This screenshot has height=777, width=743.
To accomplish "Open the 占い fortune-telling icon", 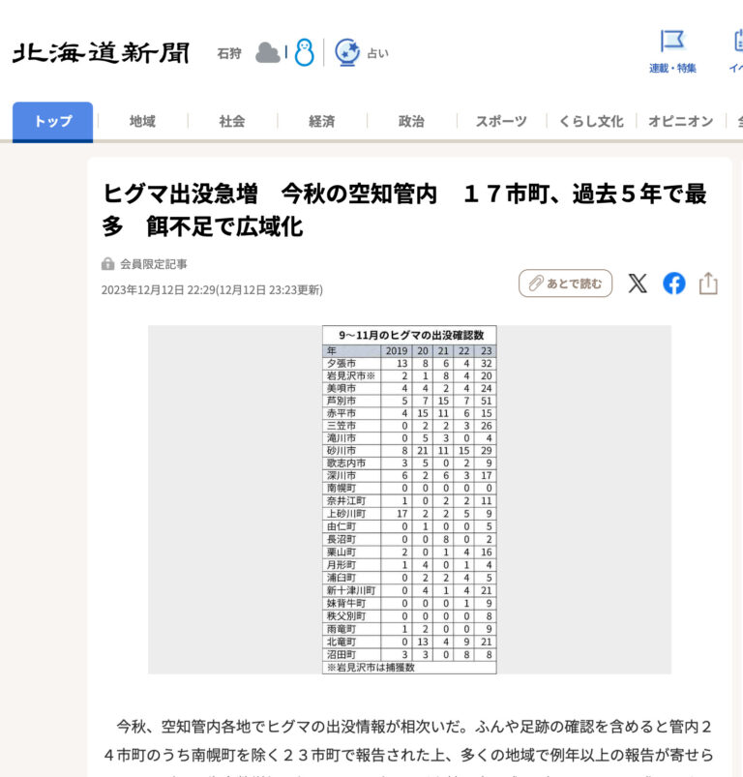I will click(x=347, y=52).
